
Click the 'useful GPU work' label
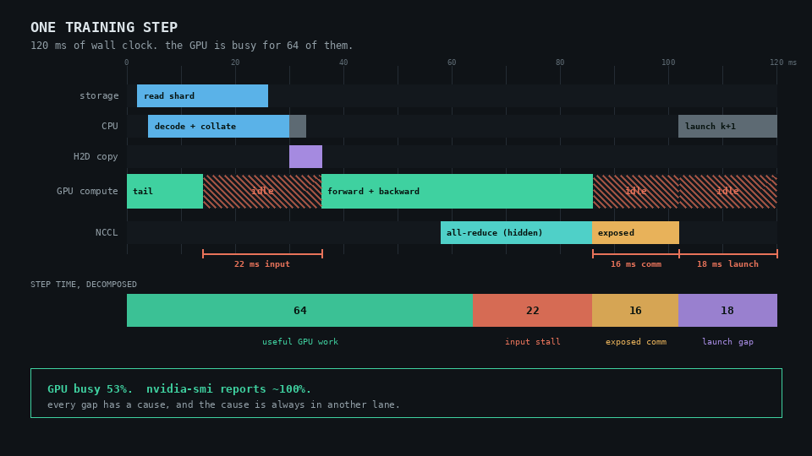[299, 342]
